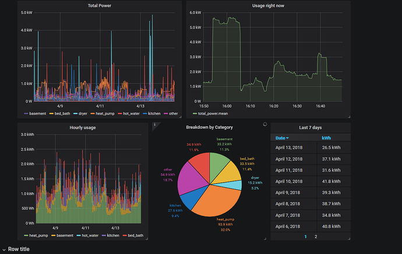Viewport: 402px width, 254px height.
Task: Select page 1 of Last 7 days table
Action: 305,237
